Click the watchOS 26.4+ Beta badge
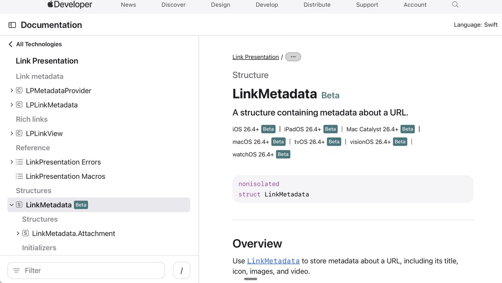 [283, 154]
